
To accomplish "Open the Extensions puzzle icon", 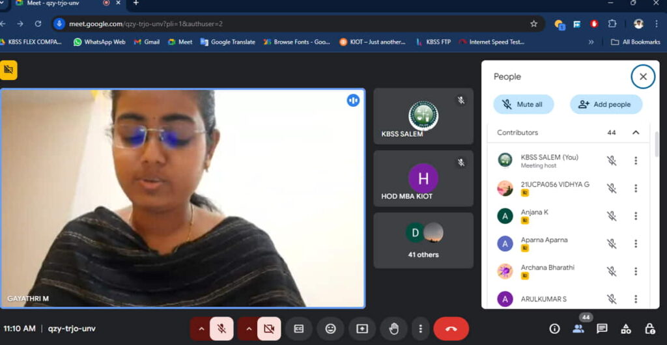I will click(x=612, y=24).
